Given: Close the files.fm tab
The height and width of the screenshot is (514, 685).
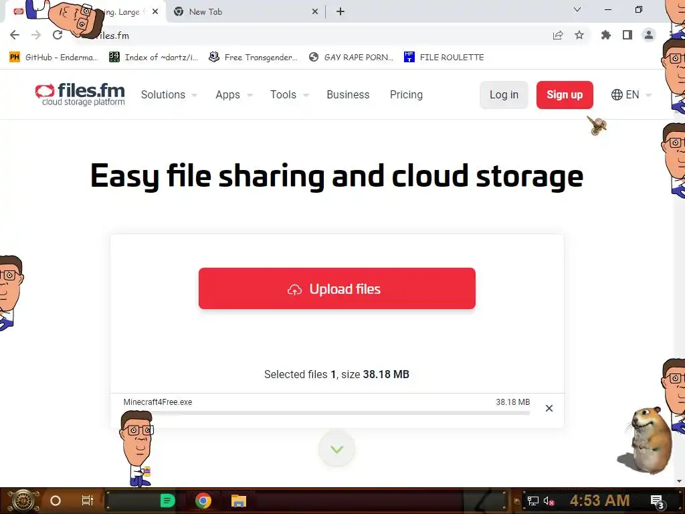Looking at the screenshot, I should pyautogui.click(x=155, y=12).
